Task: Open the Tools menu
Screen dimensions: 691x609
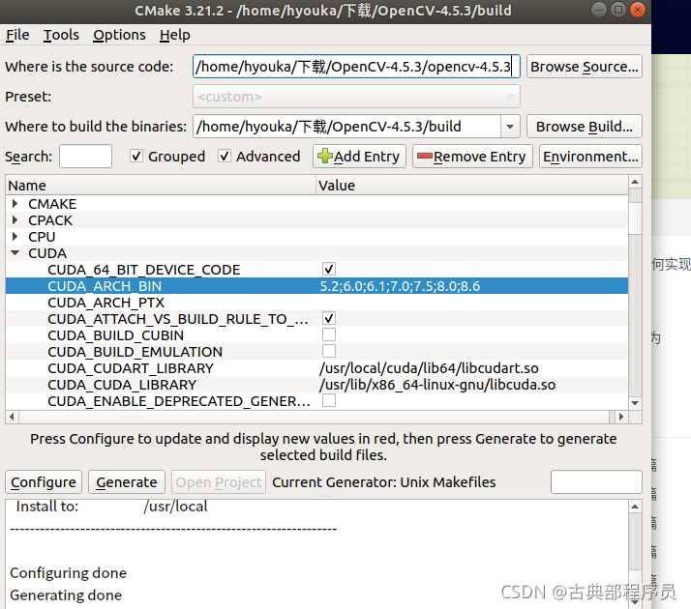Action: 61,35
